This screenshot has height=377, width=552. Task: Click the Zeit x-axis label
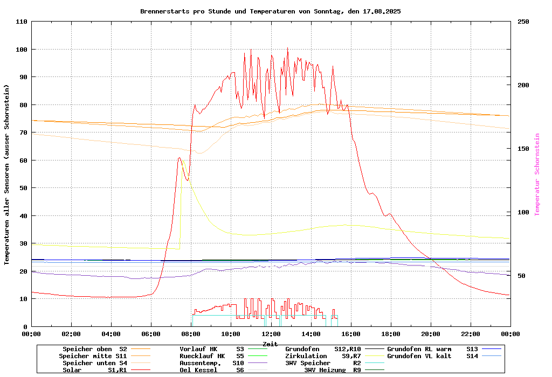click(270, 344)
